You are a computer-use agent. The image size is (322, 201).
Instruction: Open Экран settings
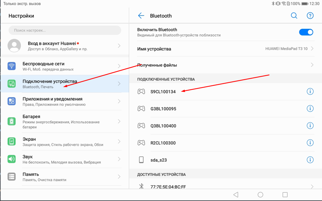(64, 142)
